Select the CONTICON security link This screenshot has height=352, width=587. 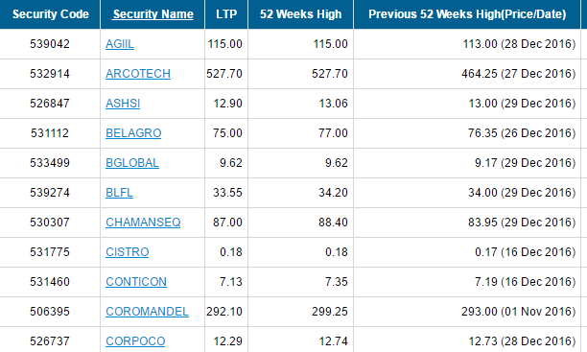(x=136, y=282)
